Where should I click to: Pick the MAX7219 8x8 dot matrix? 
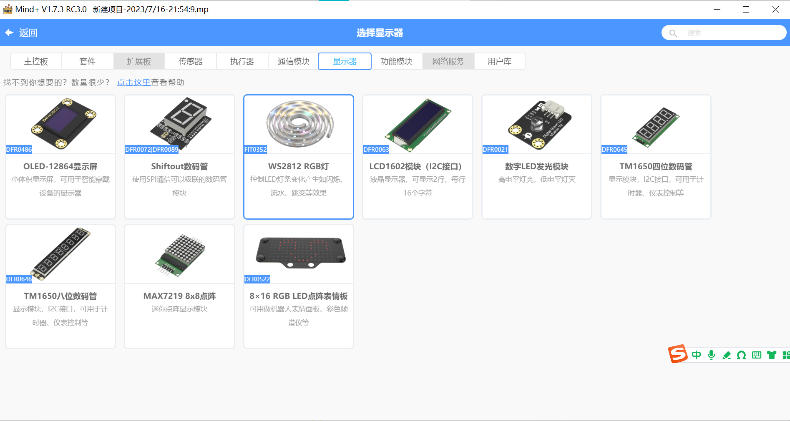click(x=180, y=286)
